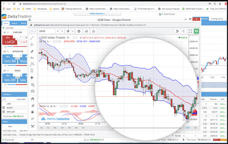This screenshot has height=144, width=228.
Task: Select the 5d time range
Action: point(76,128)
